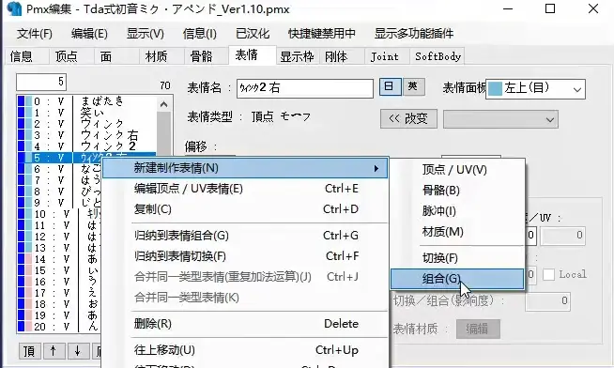Screen dimensions: 614x368
Task: Click the << 改变 button
Action: 408,118
